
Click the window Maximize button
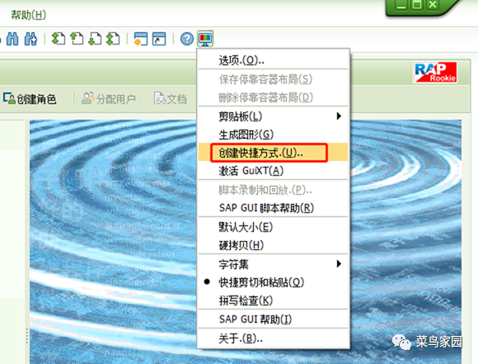(417, 5)
